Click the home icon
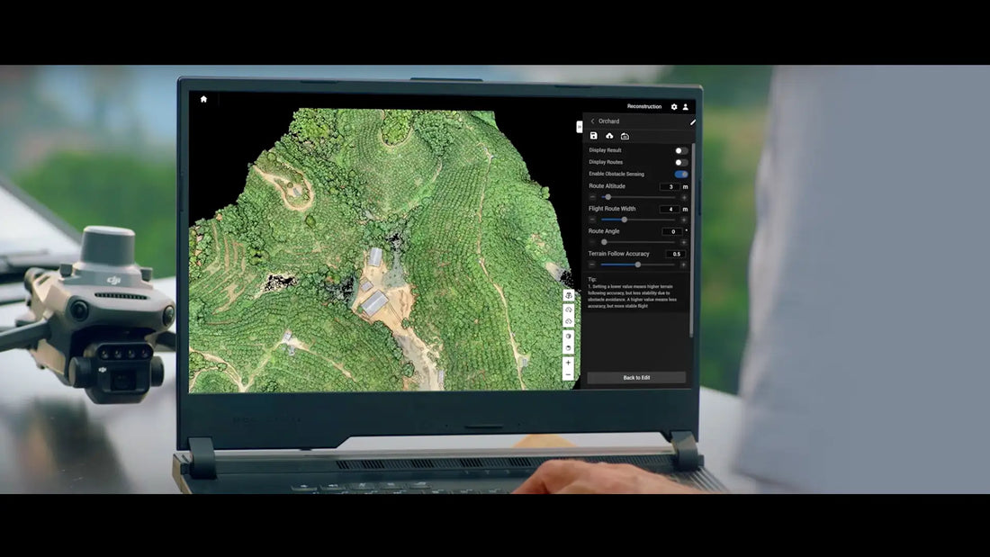This screenshot has height=557, width=990. [x=203, y=99]
